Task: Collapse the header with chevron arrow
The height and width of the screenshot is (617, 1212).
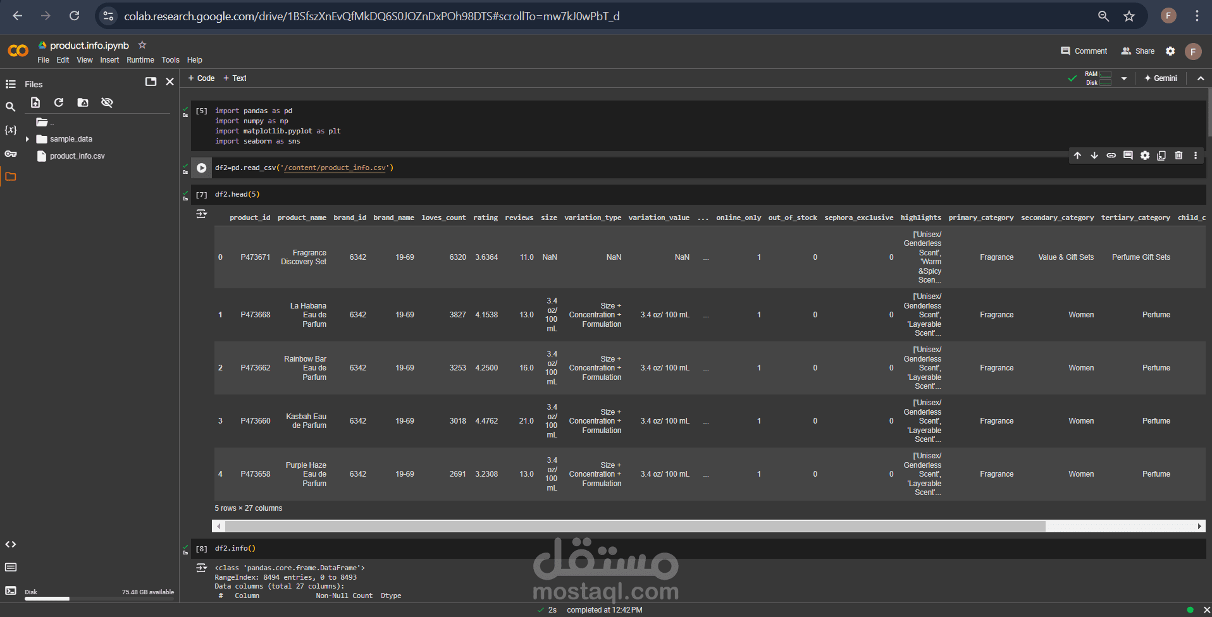Action: click(x=1200, y=78)
